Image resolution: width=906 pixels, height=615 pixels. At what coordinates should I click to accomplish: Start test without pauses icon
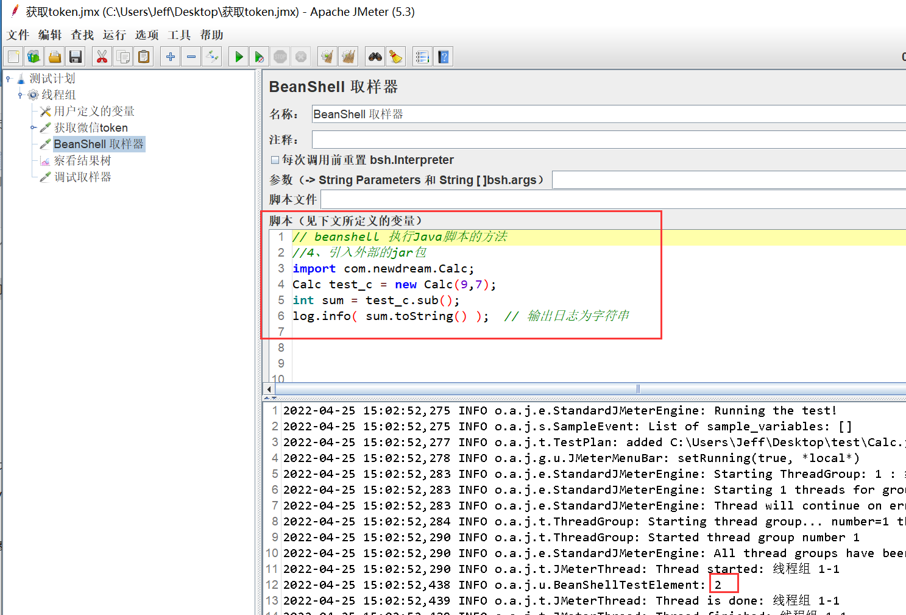point(260,57)
